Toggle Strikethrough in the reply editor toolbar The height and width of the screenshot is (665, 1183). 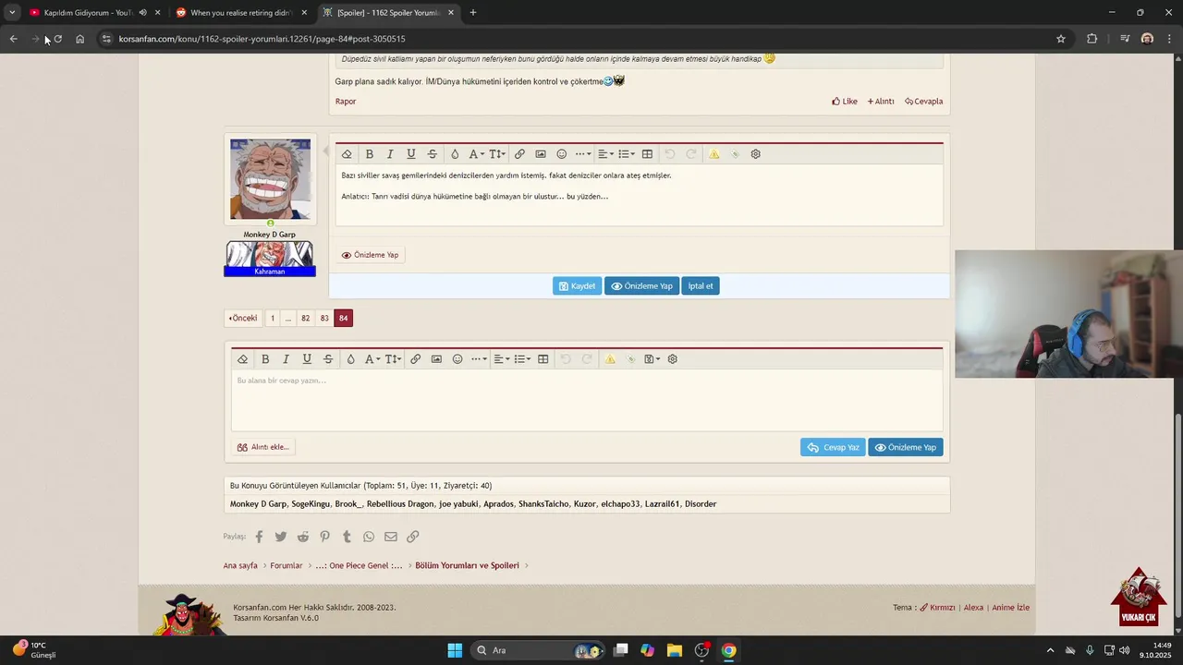pyautogui.click(x=328, y=359)
